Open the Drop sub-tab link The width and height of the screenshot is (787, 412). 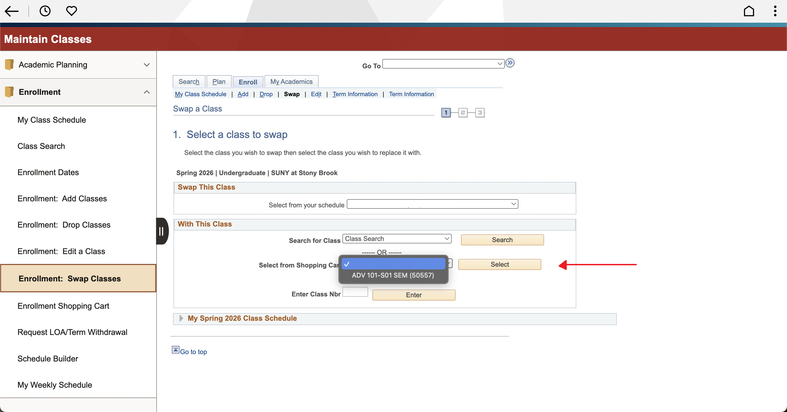266,94
